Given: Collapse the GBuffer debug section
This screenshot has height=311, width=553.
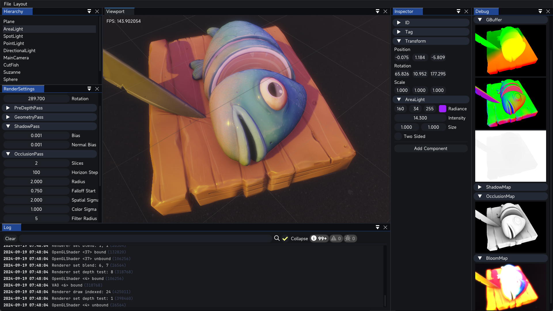Looking at the screenshot, I should tap(511, 20).
